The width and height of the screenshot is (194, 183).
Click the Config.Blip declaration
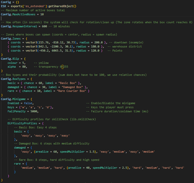[13, 59]
